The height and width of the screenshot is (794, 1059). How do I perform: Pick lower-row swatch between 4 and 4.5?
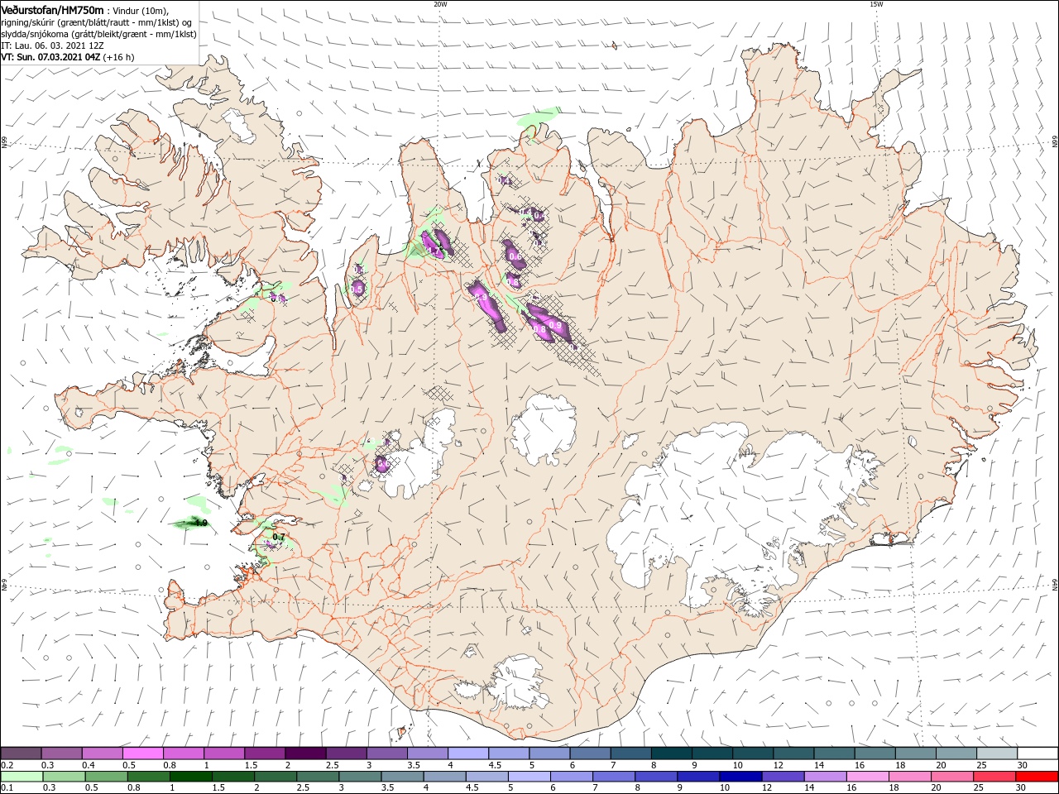click(445, 777)
